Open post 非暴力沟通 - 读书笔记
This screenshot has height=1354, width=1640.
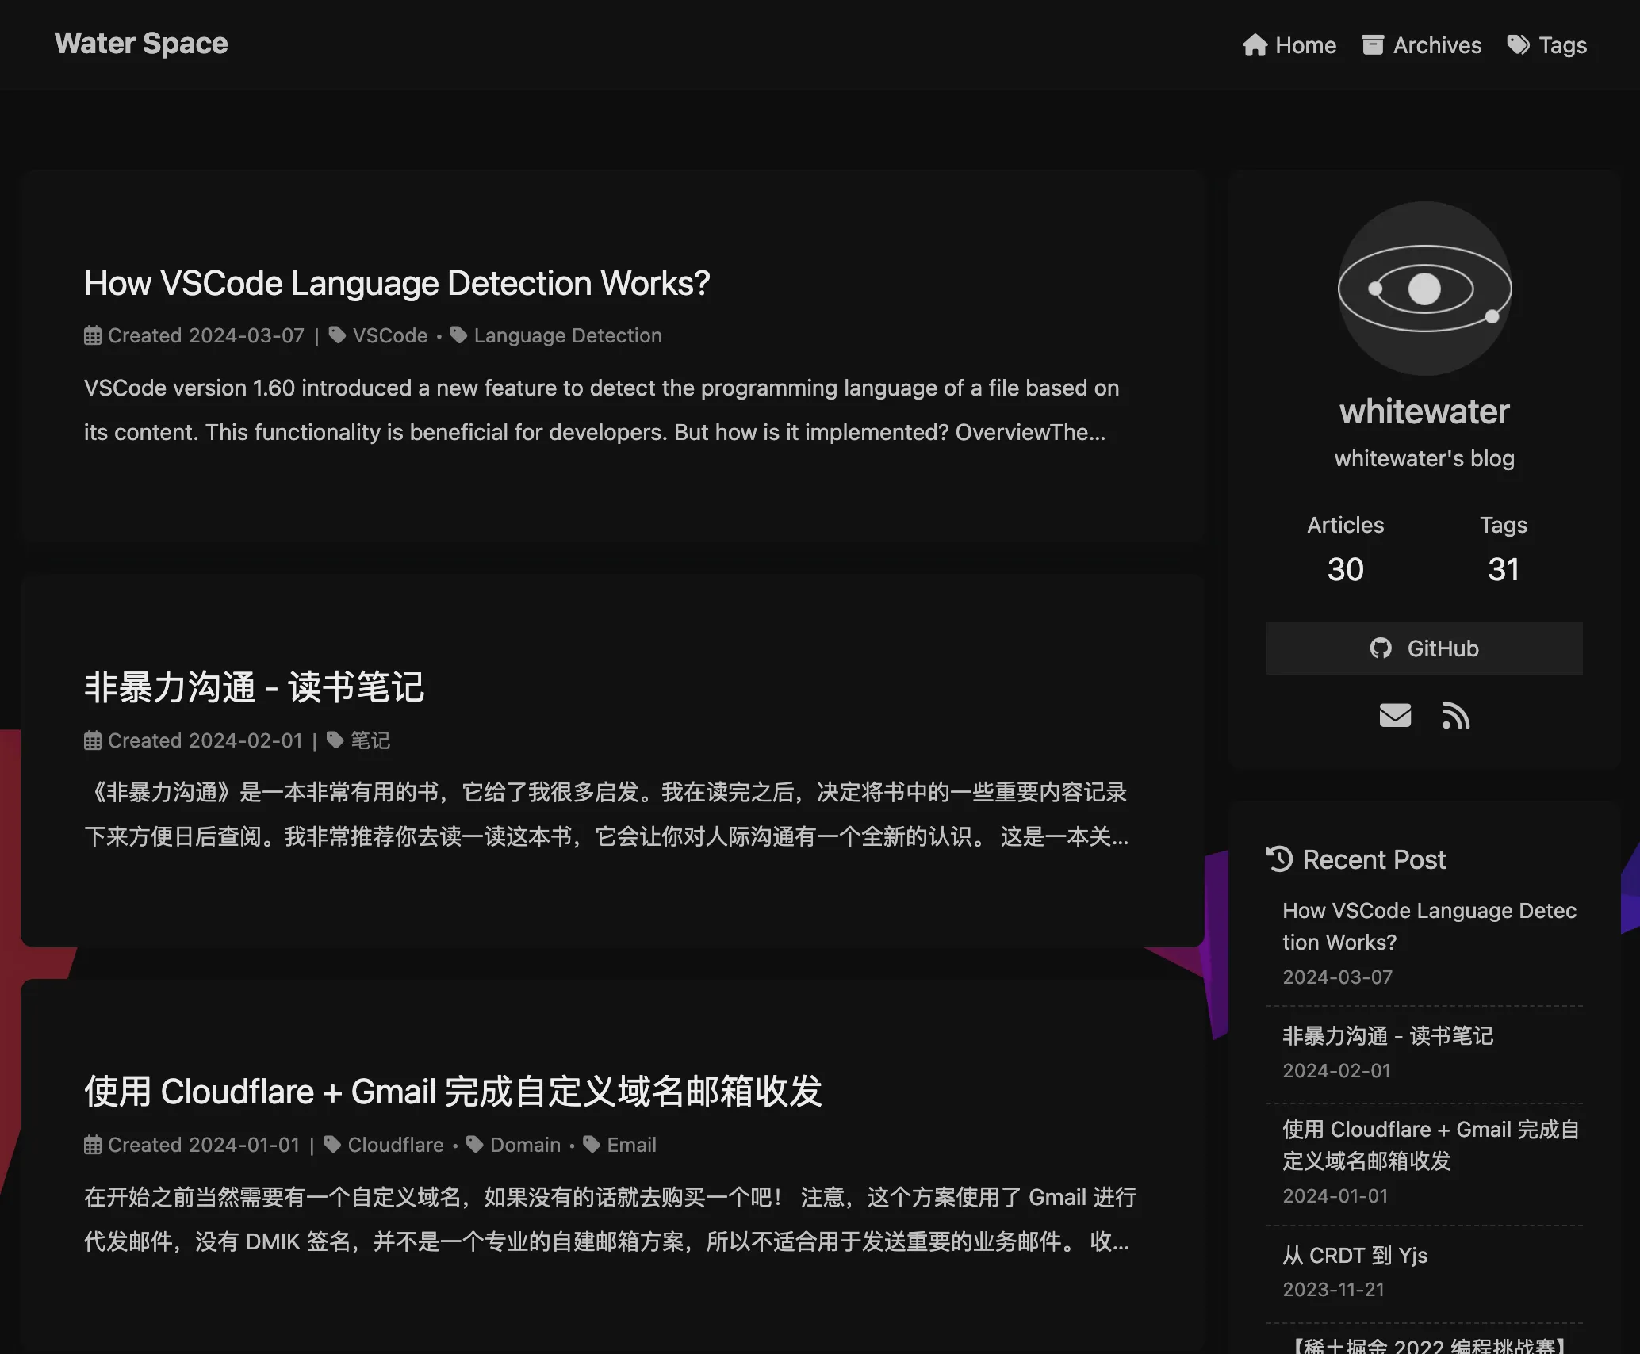tap(254, 687)
